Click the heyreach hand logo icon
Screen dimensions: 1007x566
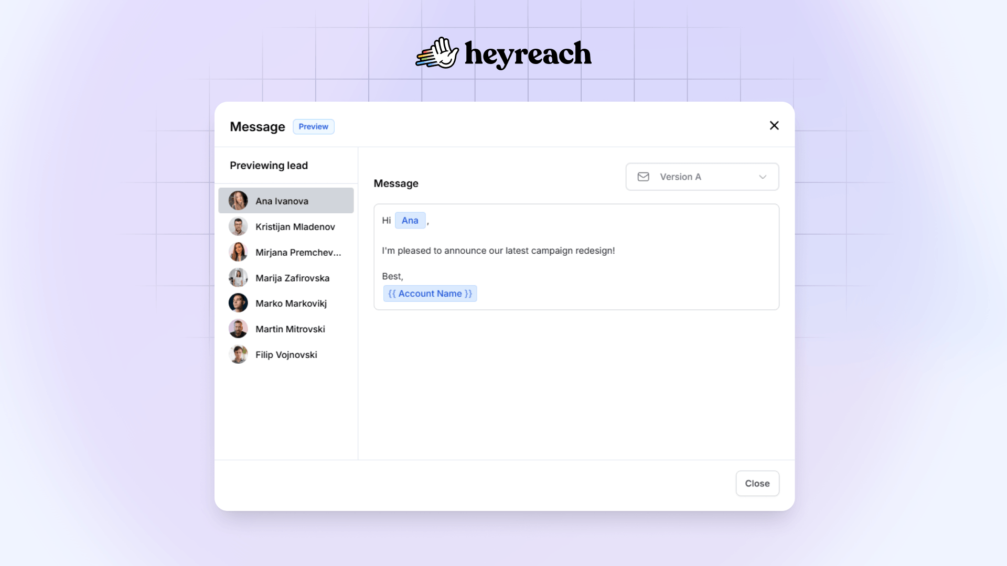tap(437, 53)
